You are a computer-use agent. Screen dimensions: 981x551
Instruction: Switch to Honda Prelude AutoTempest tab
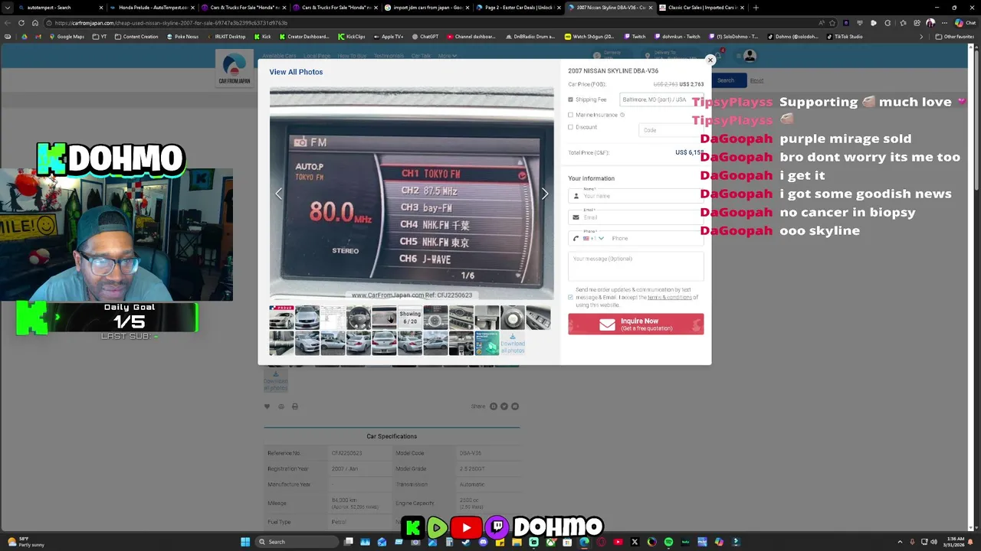coord(152,8)
